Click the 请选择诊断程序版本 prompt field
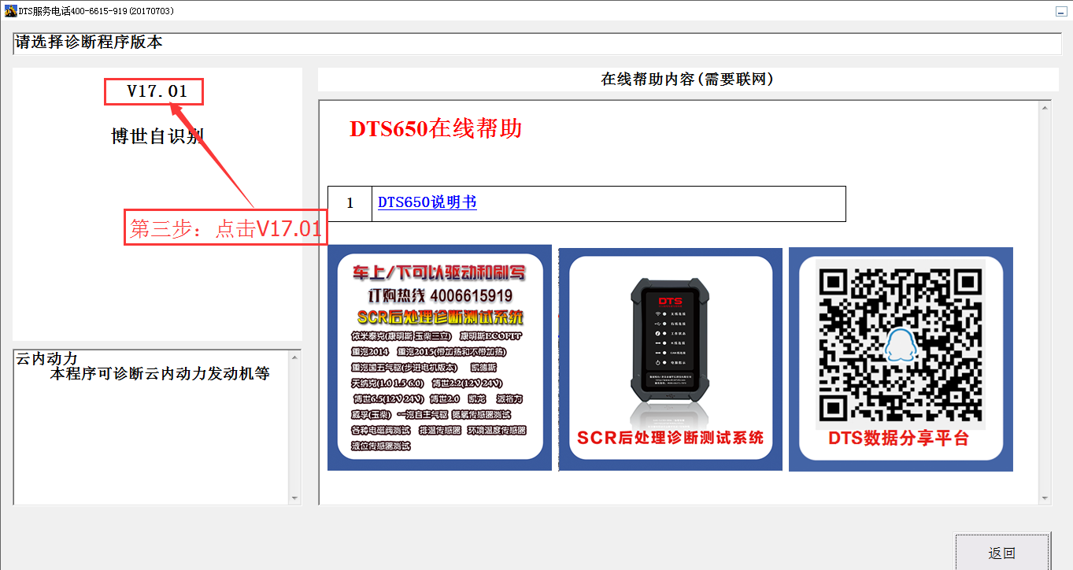1073x570 pixels. (x=537, y=43)
